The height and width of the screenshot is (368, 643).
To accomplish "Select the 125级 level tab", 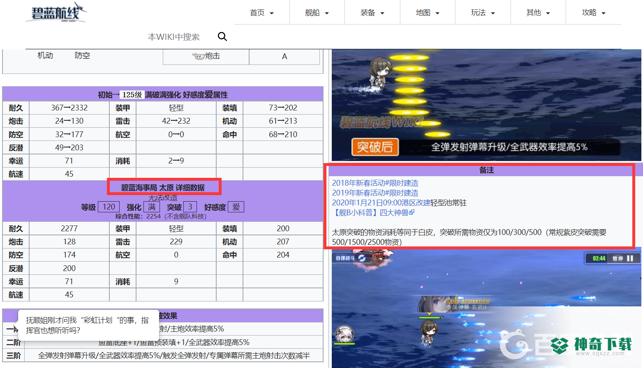I will pyautogui.click(x=132, y=95).
